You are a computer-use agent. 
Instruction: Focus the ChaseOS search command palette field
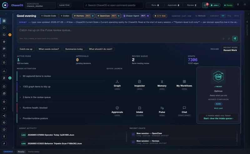point(113,5)
